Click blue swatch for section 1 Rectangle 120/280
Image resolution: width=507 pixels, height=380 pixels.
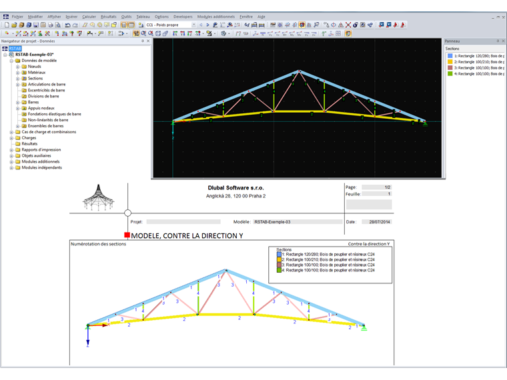click(x=450, y=56)
